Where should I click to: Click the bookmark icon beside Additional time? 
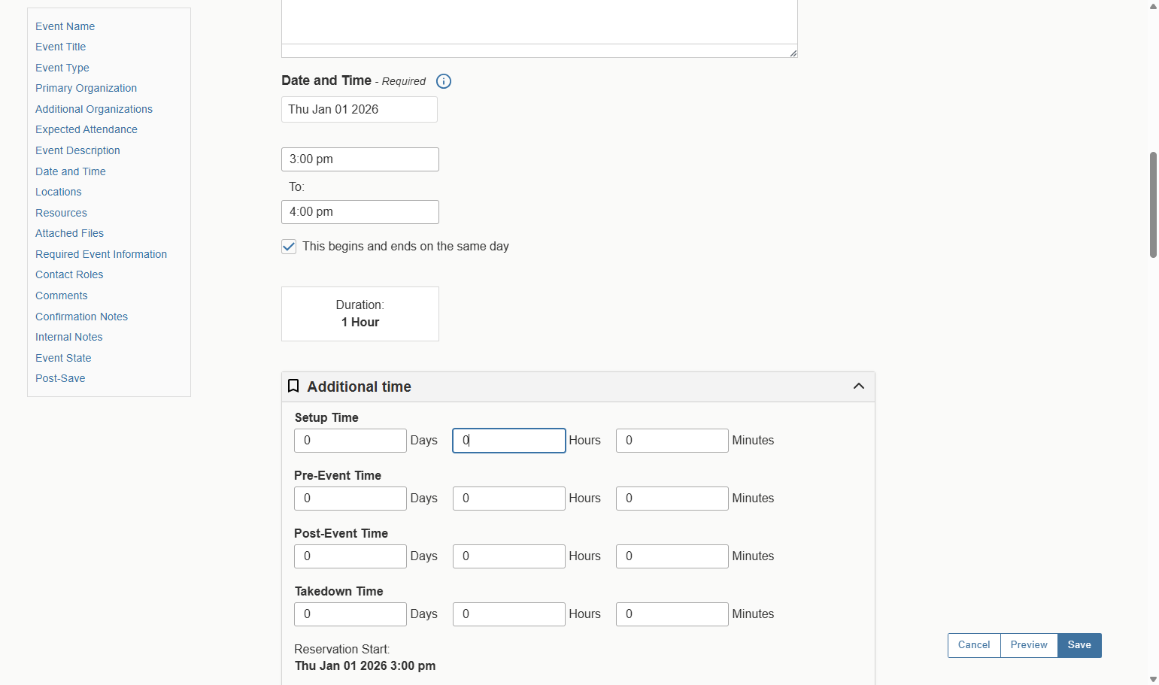pyautogui.click(x=293, y=386)
